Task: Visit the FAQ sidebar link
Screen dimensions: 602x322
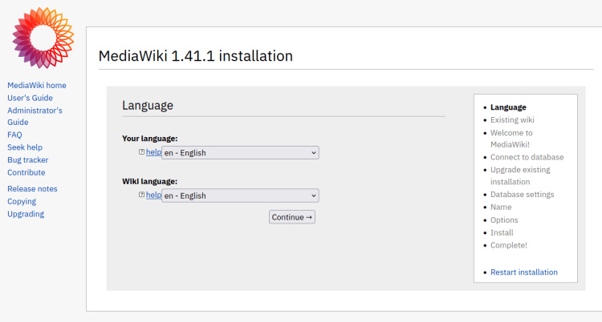Action: pyautogui.click(x=14, y=135)
